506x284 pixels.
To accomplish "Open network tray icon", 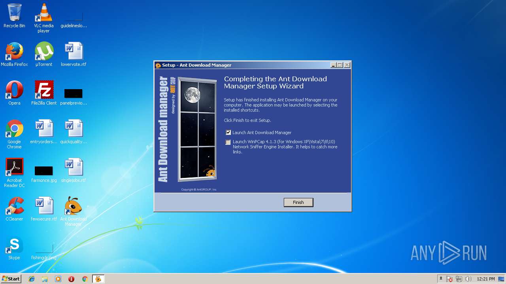I will 459,279.
